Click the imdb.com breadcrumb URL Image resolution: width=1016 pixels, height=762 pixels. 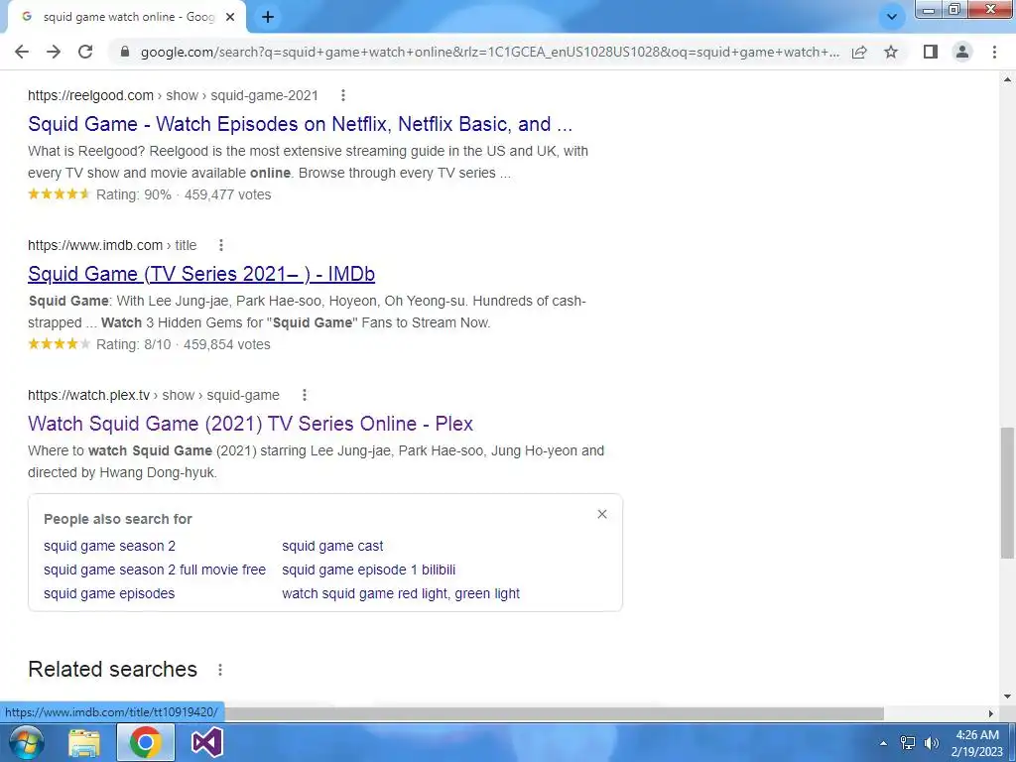click(112, 245)
